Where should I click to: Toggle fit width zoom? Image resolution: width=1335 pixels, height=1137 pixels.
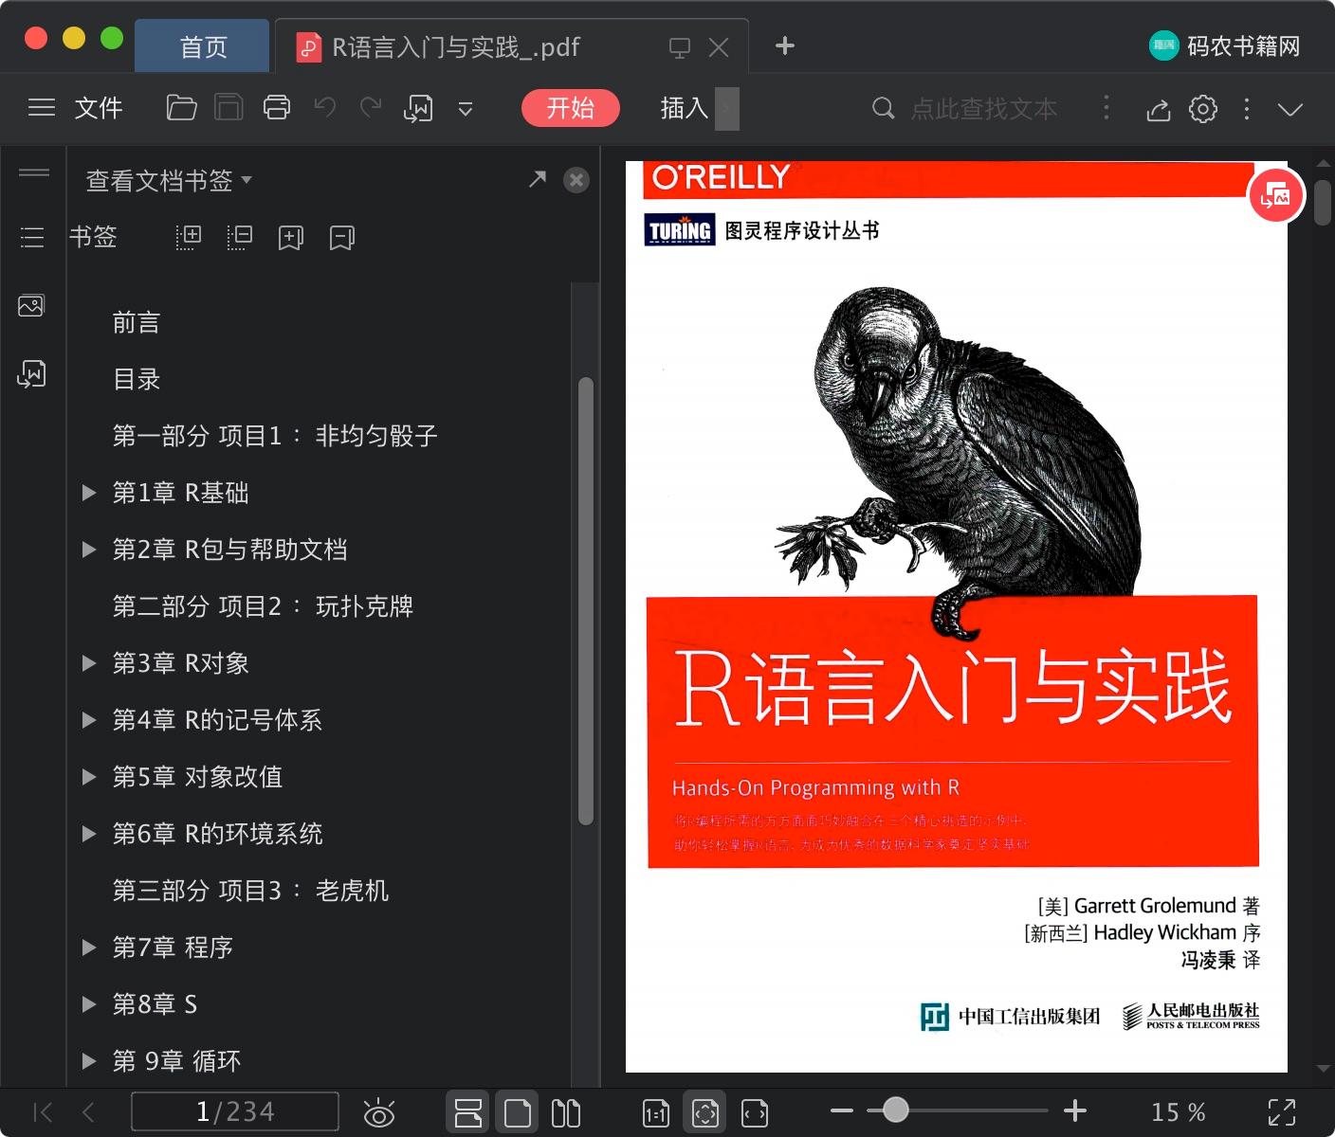point(755,1113)
